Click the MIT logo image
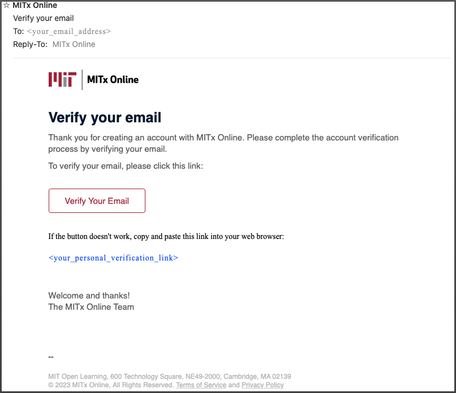The image size is (456, 393). click(x=62, y=79)
